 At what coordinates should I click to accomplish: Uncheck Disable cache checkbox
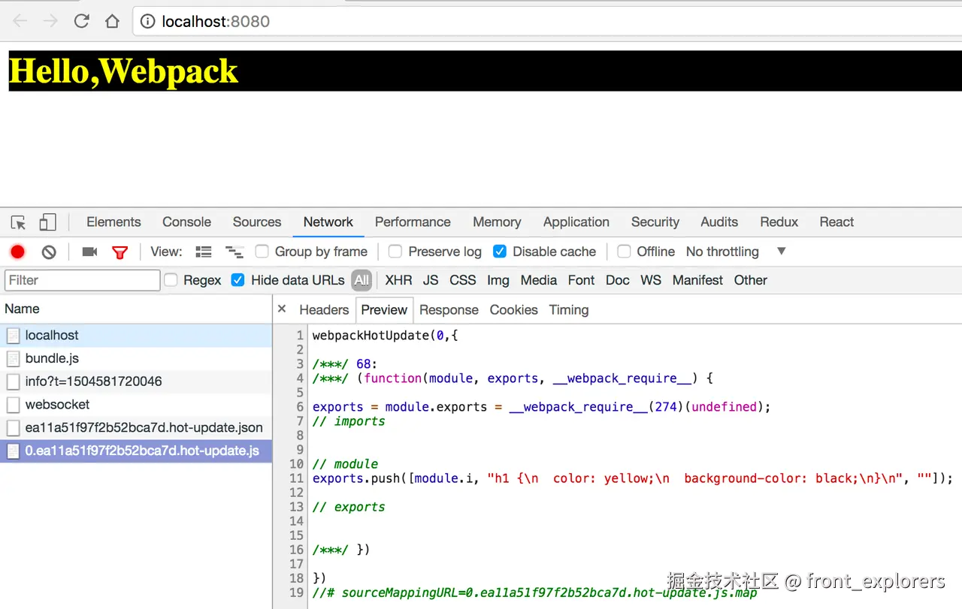[499, 252]
